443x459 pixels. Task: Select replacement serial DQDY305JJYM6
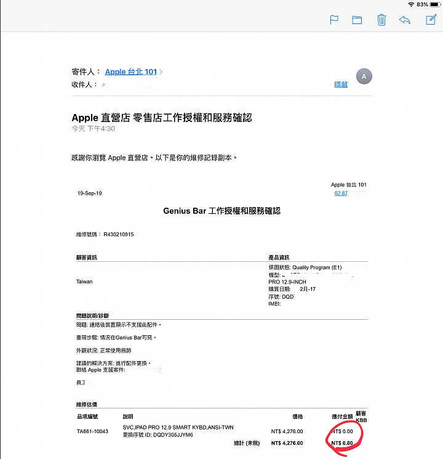[173, 435]
